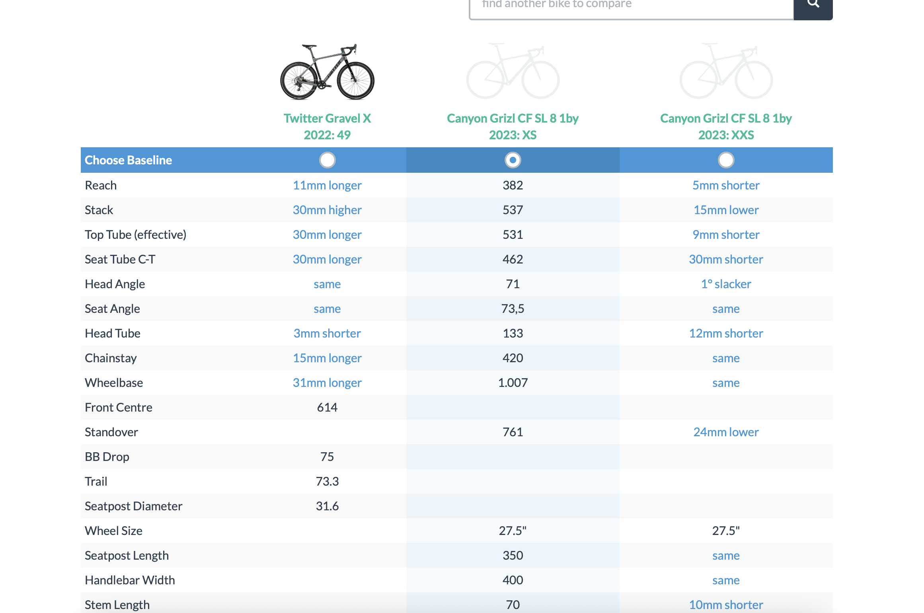The height and width of the screenshot is (613, 924).
Task: Open the Canyon Grizl CF SL 8 1by XXS link
Action: (x=726, y=127)
